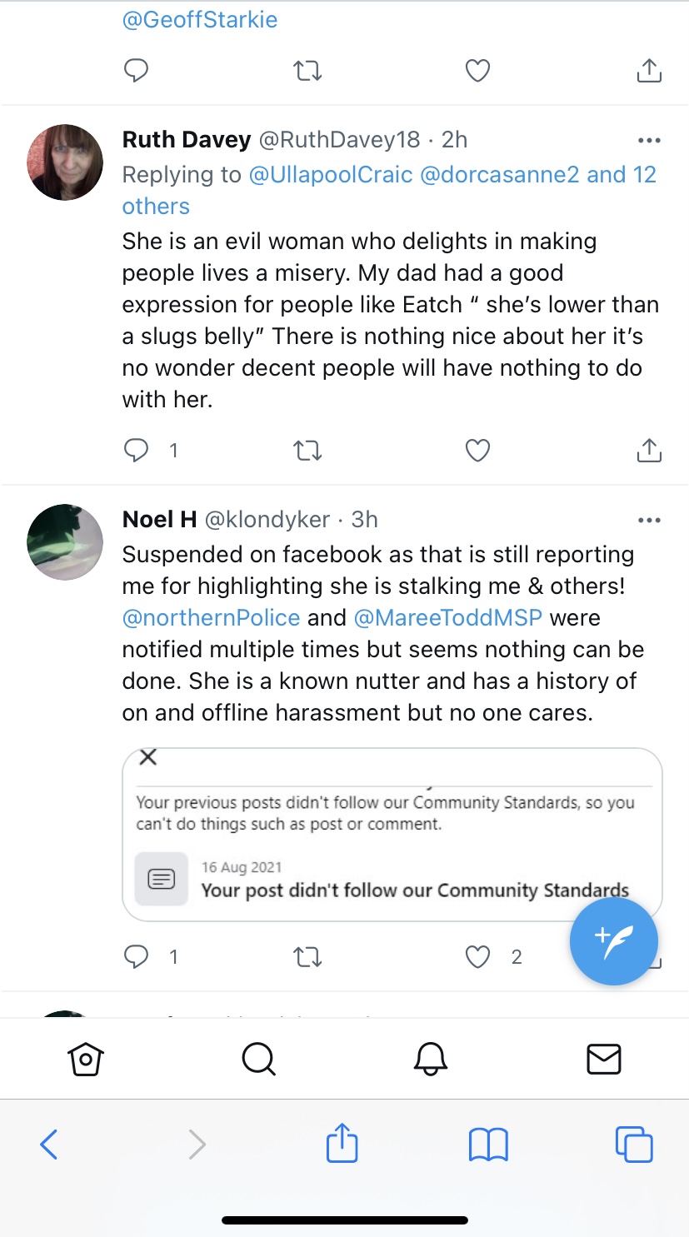This screenshot has width=689, height=1237.
Task: Share Ruth Davey's tweet
Action: coord(649,451)
